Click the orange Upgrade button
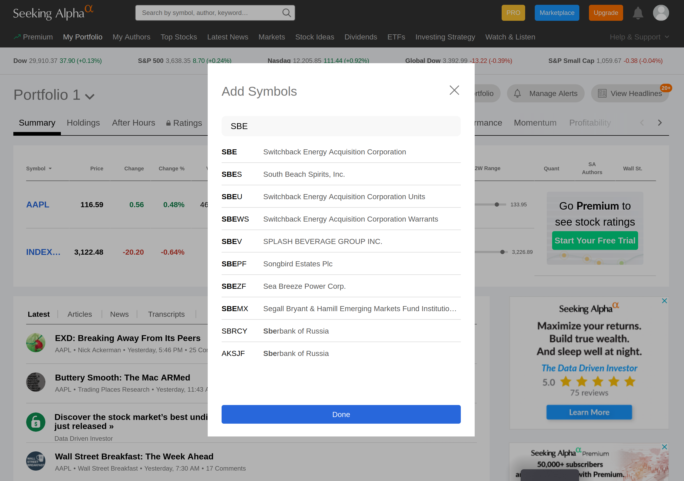This screenshot has height=481, width=684. tap(606, 13)
